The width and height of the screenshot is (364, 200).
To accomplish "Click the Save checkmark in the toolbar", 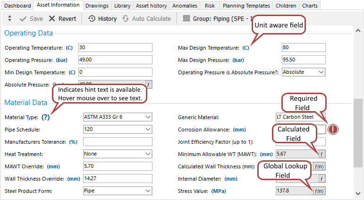I will [x=24, y=19].
